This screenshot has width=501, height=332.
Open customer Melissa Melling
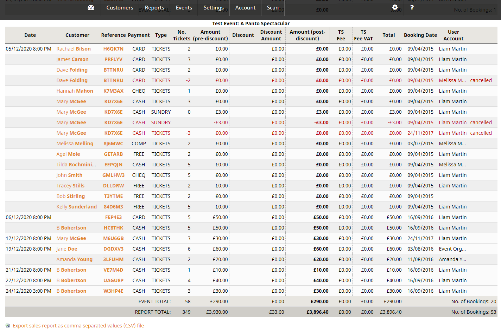[x=75, y=144]
